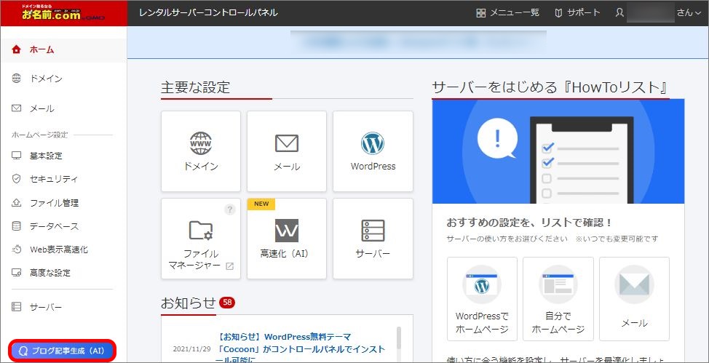Viewport: 709px width, 363px height.
Task: Click the WordPress logo in 主要な設定
Action: click(373, 143)
